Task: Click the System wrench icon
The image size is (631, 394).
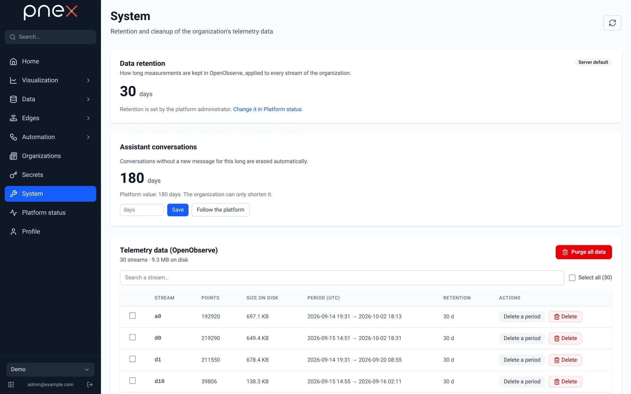Action: [x=13, y=194]
